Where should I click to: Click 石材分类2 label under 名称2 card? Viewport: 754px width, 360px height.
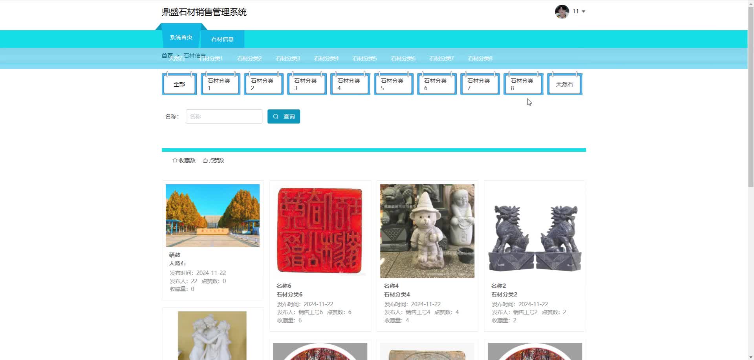pyautogui.click(x=504, y=295)
